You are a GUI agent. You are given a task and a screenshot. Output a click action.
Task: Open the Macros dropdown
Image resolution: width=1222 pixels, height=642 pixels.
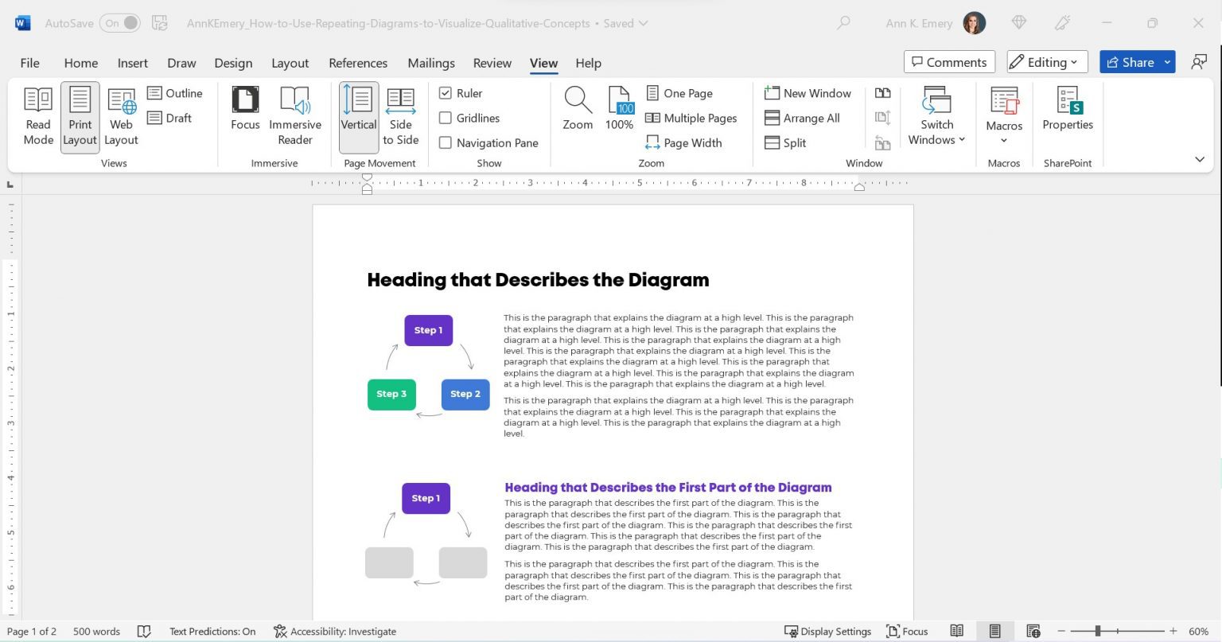click(1003, 115)
